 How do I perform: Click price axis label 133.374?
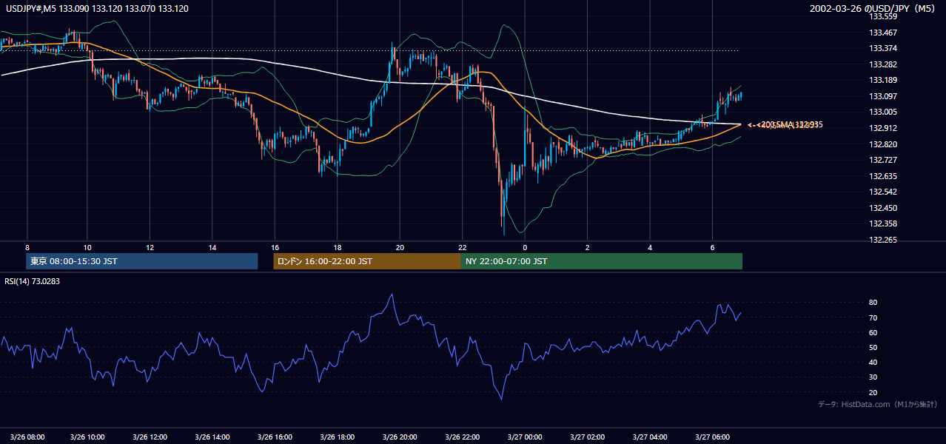coord(882,48)
